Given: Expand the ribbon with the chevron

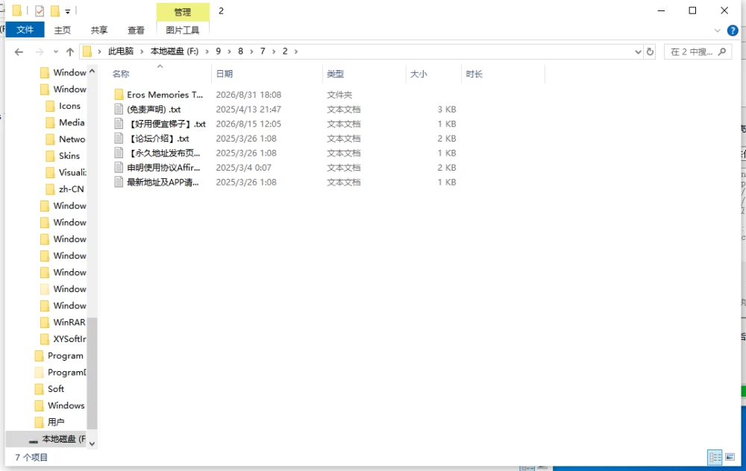Looking at the screenshot, I should 718,31.
